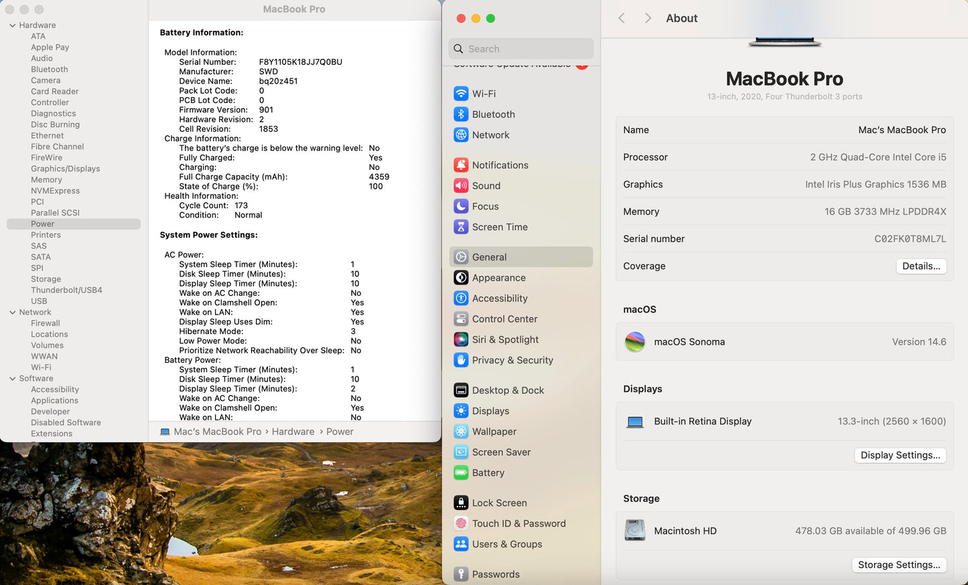Open Screen Time hourglass icon
Image resolution: width=968 pixels, height=585 pixels.
(461, 227)
